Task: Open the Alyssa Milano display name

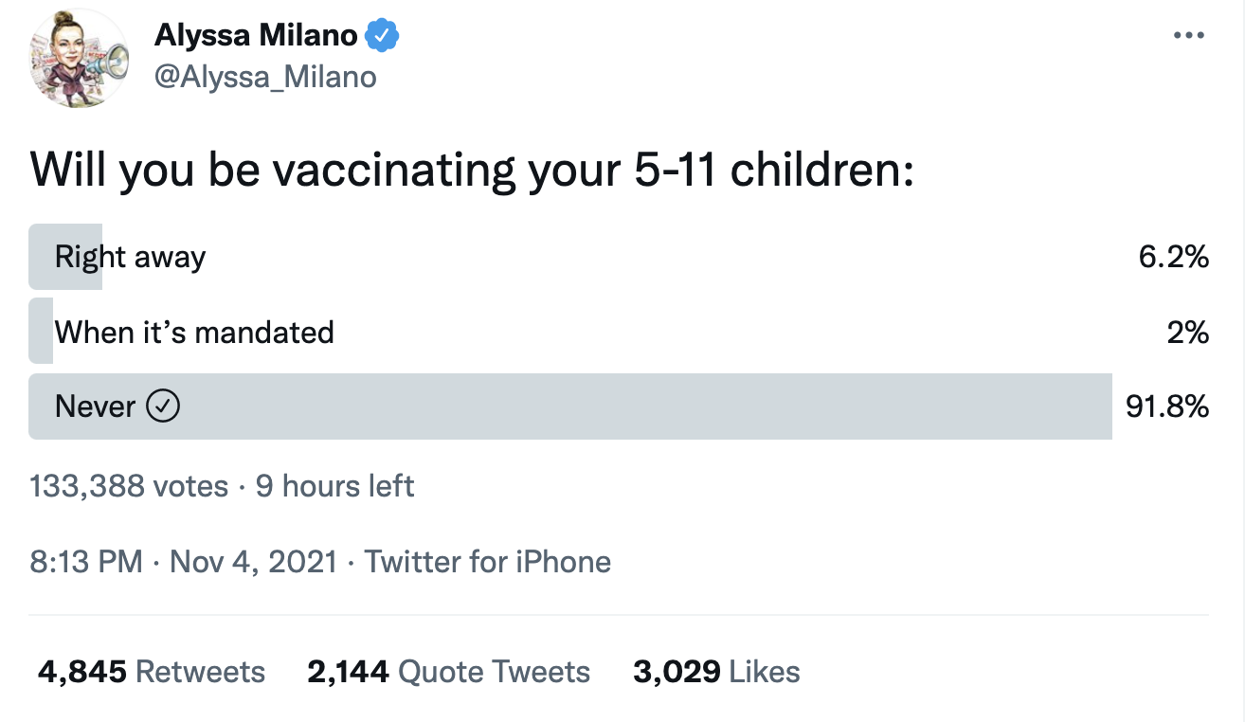Action: pos(256,36)
